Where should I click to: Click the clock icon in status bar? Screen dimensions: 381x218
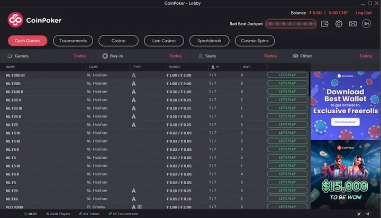(x=25, y=214)
